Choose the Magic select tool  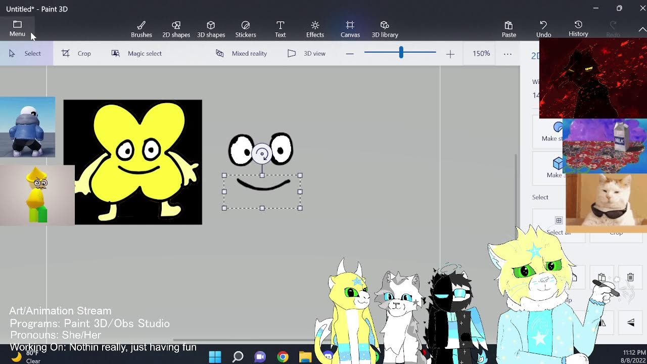[136, 53]
